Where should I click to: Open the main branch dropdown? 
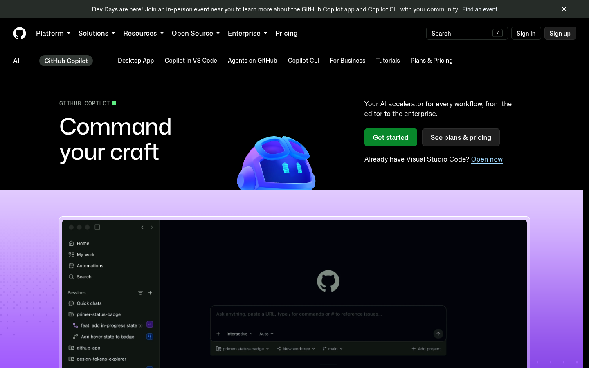333,349
